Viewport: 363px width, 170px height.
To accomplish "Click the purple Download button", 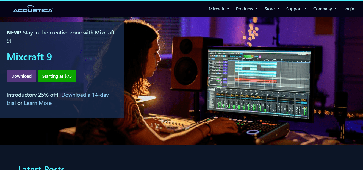I will [21, 76].
